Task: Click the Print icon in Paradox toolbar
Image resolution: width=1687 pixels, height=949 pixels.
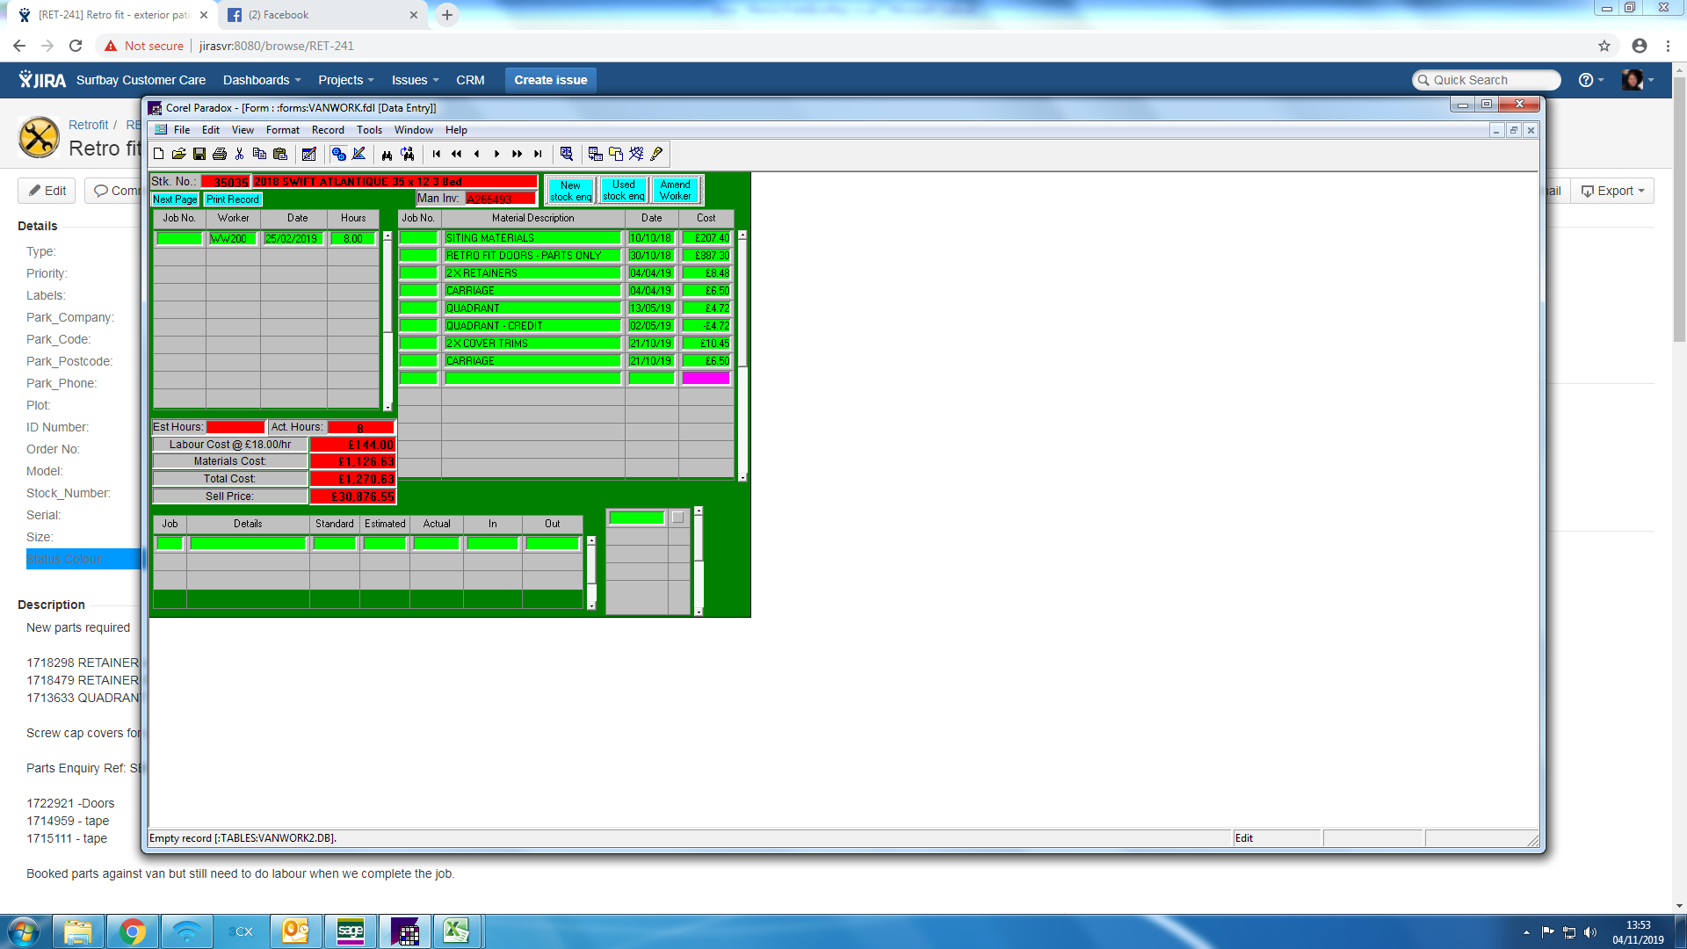Action: 220,154
